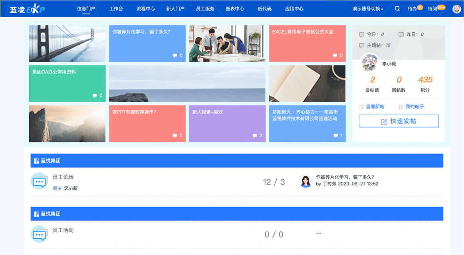Screen dimensions: 464x255
Task: Open the 低代码 menu item
Action: pyautogui.click(x=264, y=9)
